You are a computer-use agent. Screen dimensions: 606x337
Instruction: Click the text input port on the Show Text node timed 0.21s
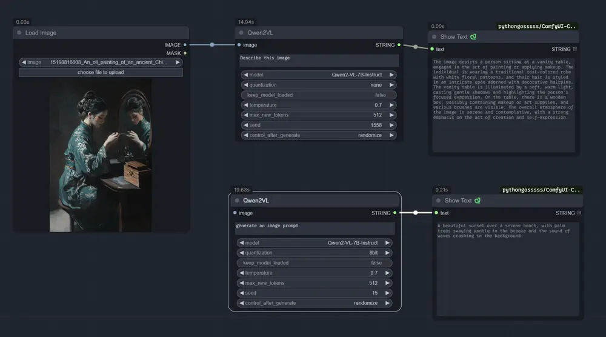click(x=436, y=213)
